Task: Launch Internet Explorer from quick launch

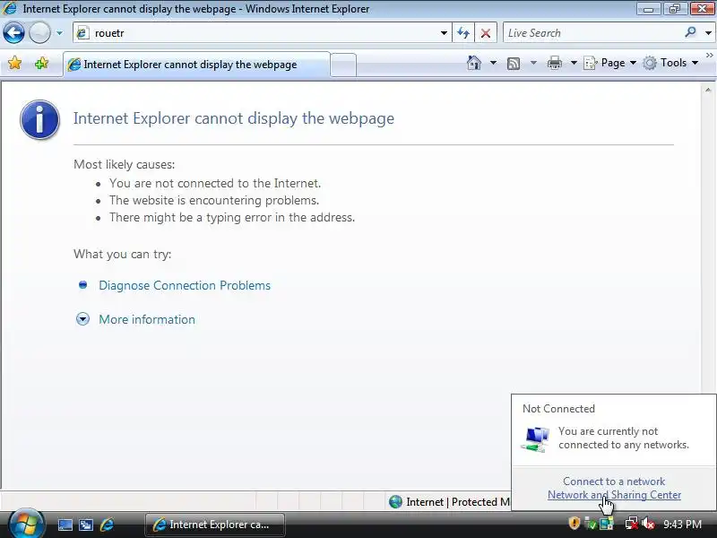Action: [108, 525]
